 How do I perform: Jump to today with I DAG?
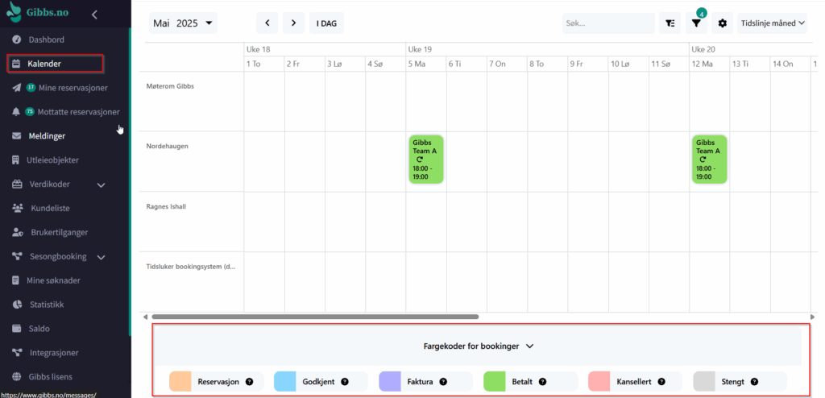(327, 23)
